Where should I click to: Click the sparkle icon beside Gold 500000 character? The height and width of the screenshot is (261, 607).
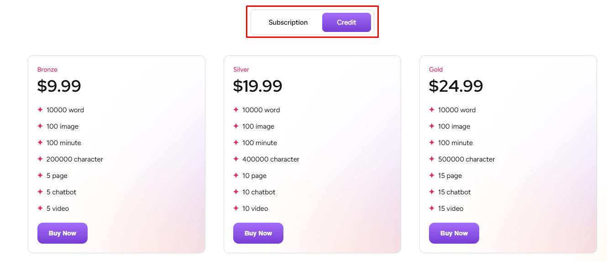point(432,159)
